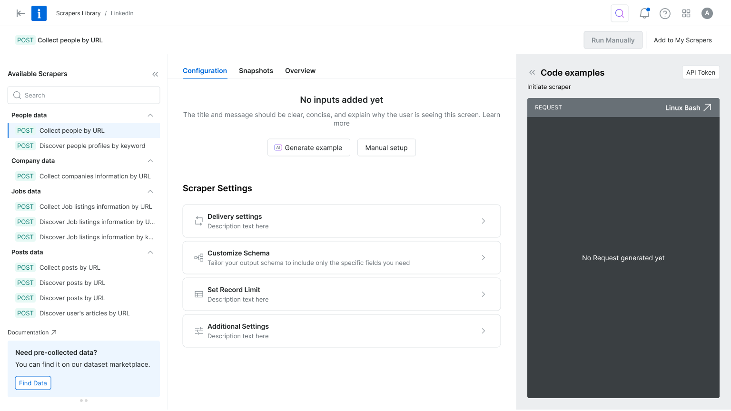Switch to the Snapshots tab
Viewport: 731px width, 411px height.
click(256, 71)
